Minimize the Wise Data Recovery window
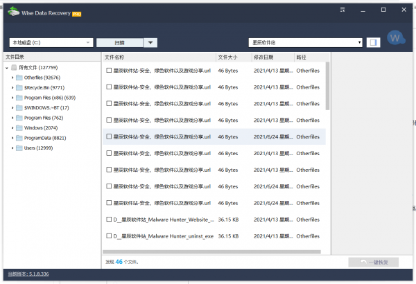 [x=363, y=10]
